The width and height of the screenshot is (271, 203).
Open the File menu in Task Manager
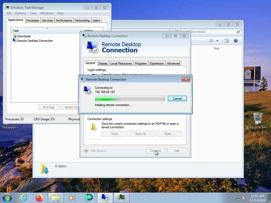coord(9,13)
